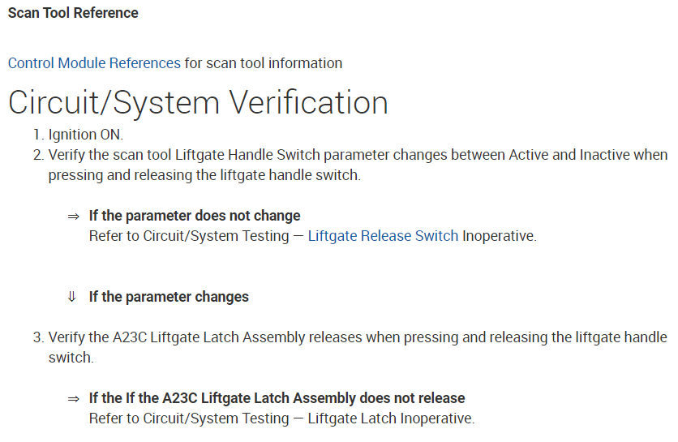This screenshot has width=678, height=442.
Task: Open the Control Module References link
Action: tap(94, 63)
